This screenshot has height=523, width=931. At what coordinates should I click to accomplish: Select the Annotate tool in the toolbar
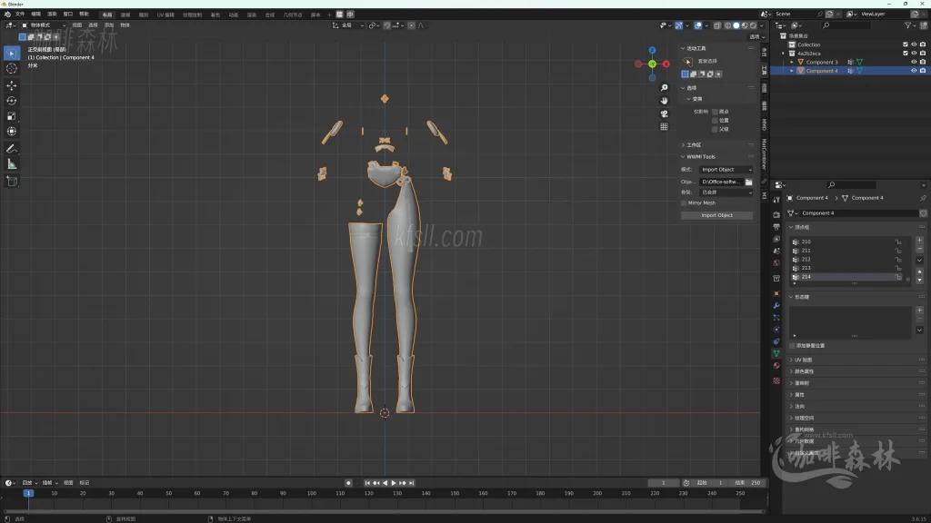[x=11, y=149]
